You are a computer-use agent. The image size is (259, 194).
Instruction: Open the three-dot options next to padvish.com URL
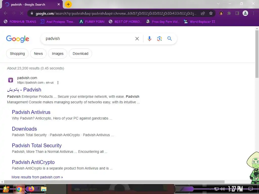[58, 83]
